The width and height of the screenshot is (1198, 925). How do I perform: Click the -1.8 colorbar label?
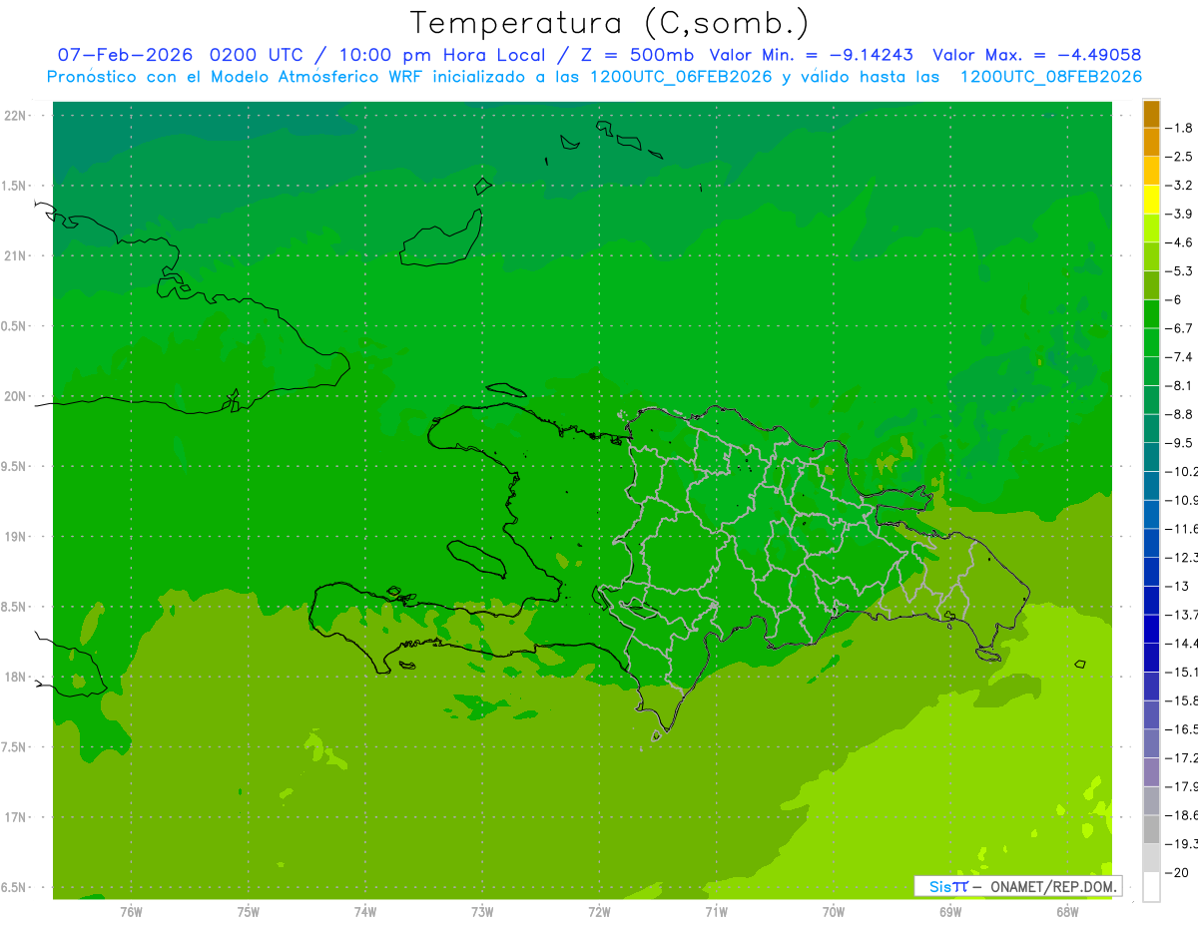[x=1180, y=128]
